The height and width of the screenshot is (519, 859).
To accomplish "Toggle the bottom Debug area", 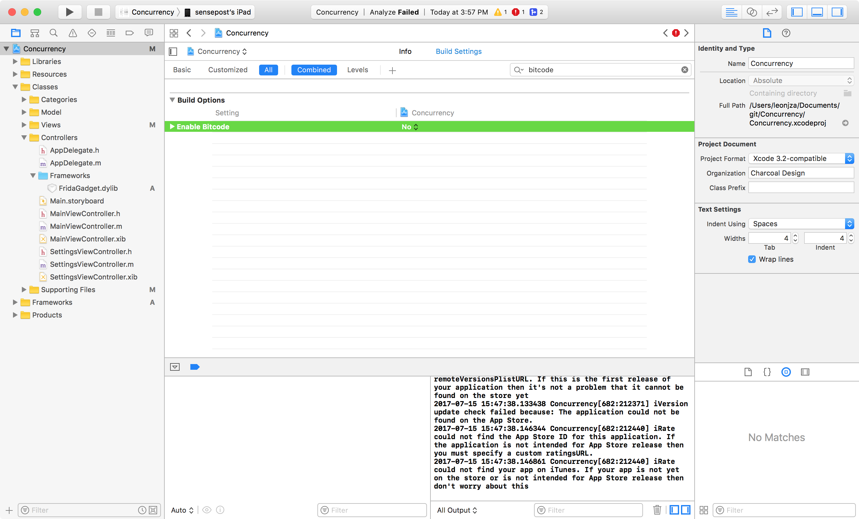I will (817, 12).
